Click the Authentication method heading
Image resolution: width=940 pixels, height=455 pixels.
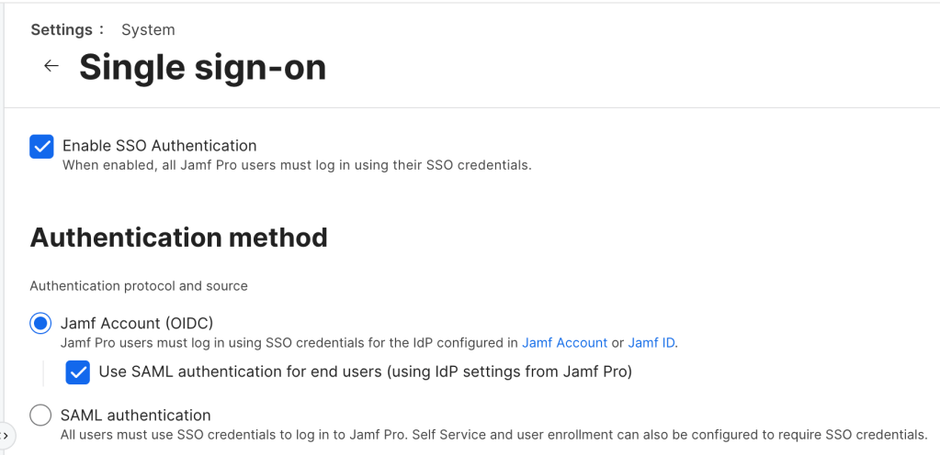point(178,238)
